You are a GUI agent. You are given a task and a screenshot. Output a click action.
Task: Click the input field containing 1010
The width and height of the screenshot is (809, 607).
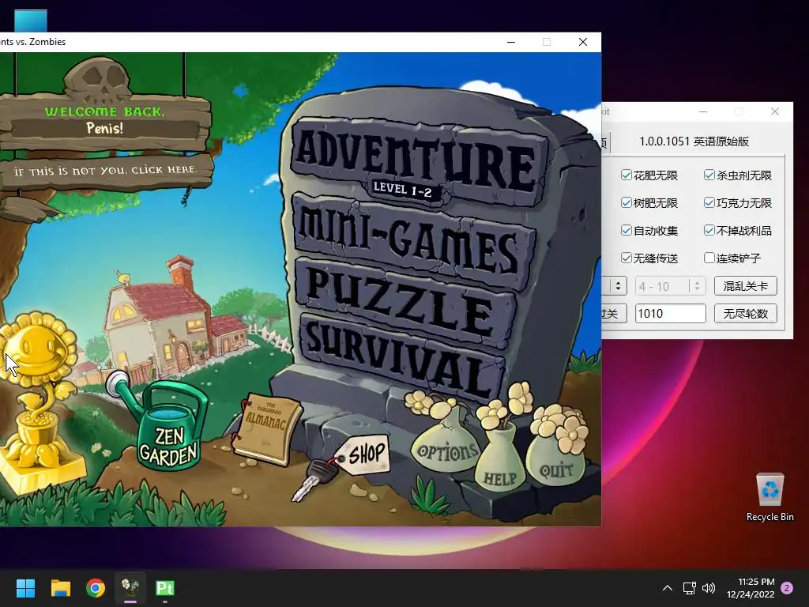670,313
